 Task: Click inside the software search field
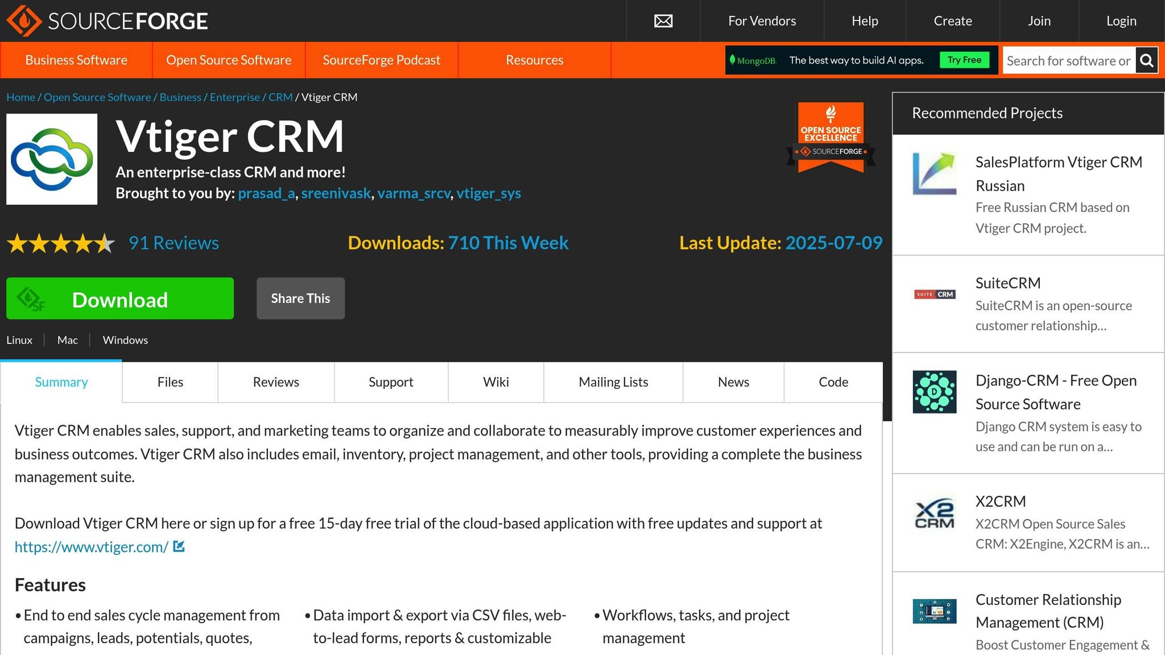point(1069,60)
